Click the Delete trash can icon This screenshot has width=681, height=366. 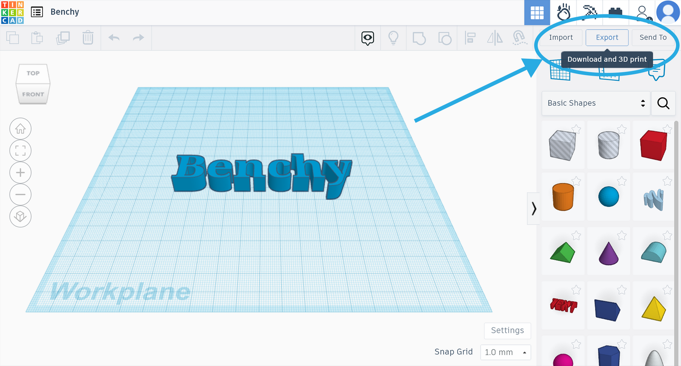(x=88, y=38)
